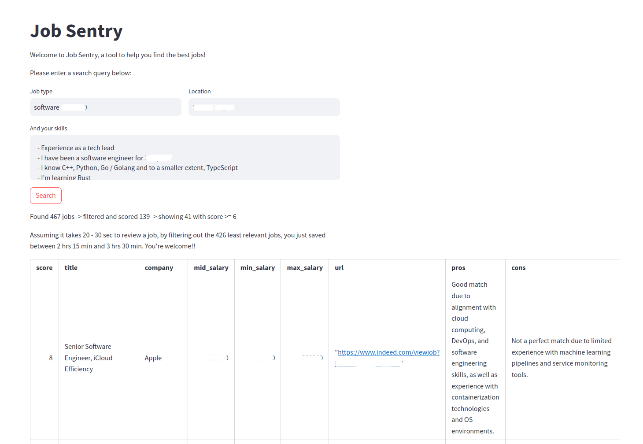Select the cons text about machine learning
Image resolution: width=643 pixels, height=444 pixels.
561,358
